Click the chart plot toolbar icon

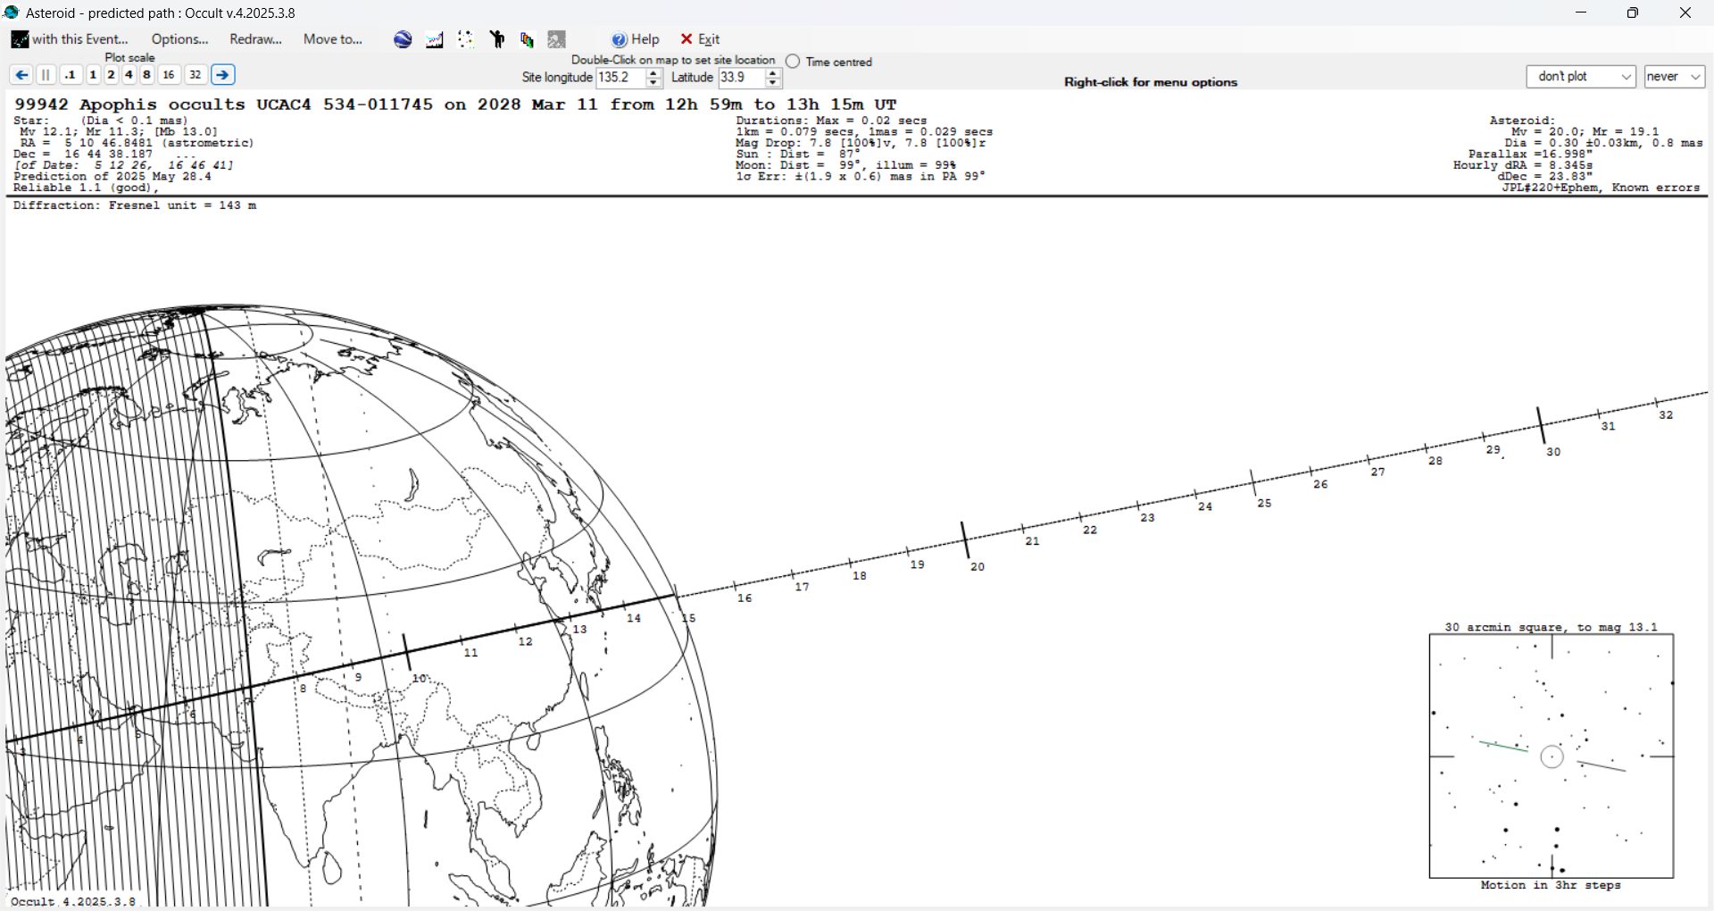click(435, 39)
